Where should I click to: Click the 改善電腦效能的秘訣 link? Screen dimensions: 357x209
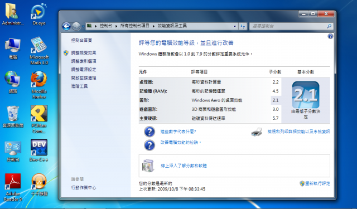pos(181,142)
